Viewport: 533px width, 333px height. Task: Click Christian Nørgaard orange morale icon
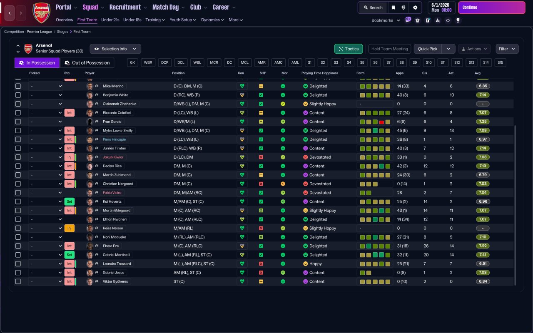(x=283, y=184)
